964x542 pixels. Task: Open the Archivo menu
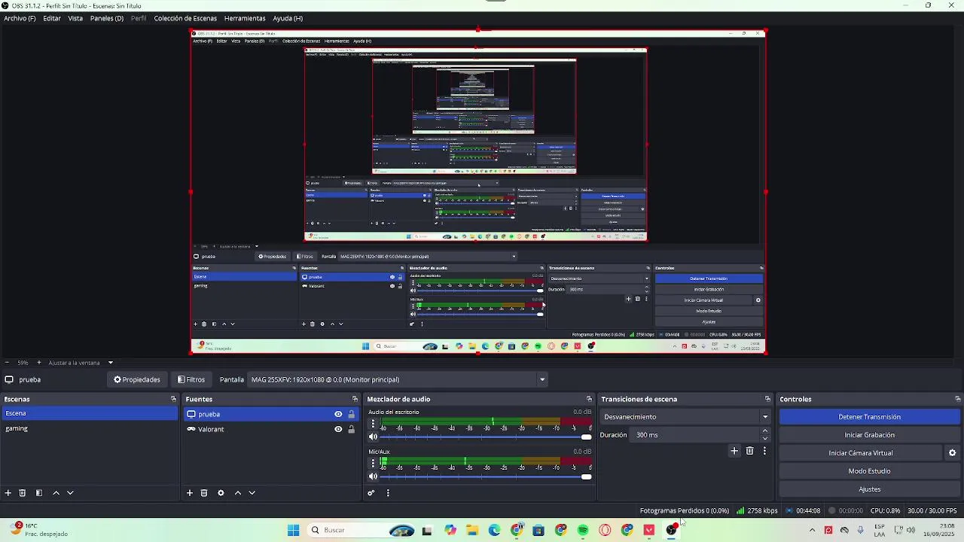click(x=20, y=18)
